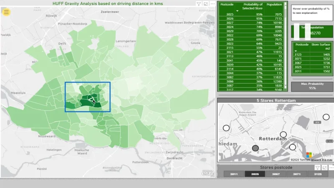Select postcode 3024 row in the probability table
Screen dimensions: 334x188
coord(251,27)
